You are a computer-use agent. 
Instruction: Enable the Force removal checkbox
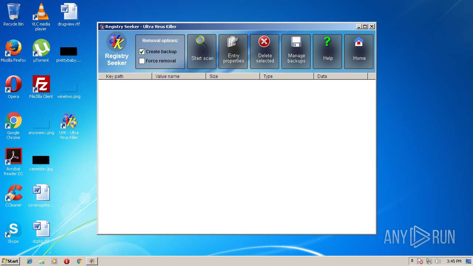click(x=142, y=61)
